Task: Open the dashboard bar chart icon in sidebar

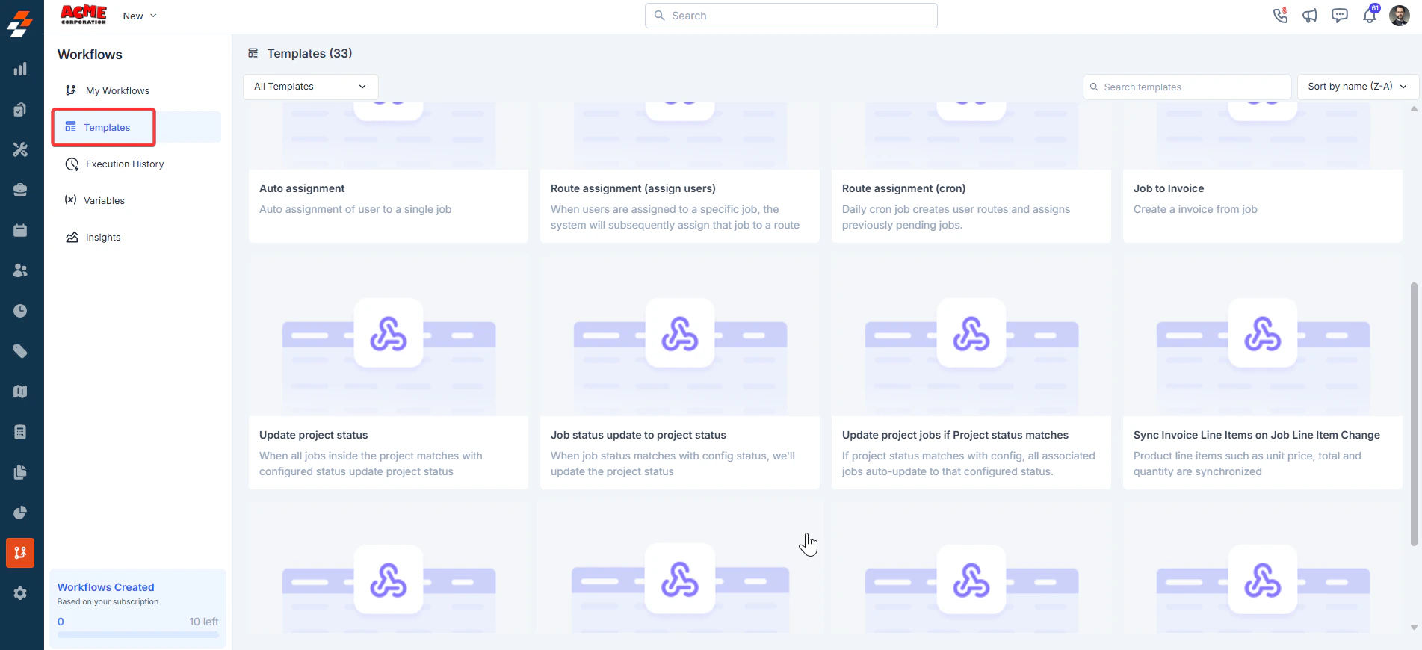Action: 20,69
